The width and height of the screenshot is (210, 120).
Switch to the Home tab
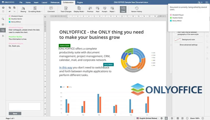click(x=28, y=2)
